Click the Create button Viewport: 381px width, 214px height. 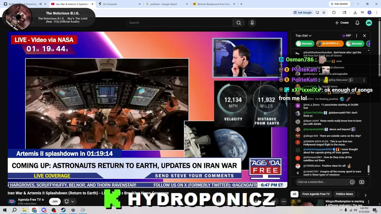[x=342, y=23]
